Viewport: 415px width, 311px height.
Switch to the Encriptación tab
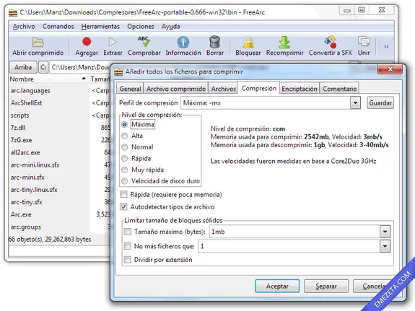300,89
